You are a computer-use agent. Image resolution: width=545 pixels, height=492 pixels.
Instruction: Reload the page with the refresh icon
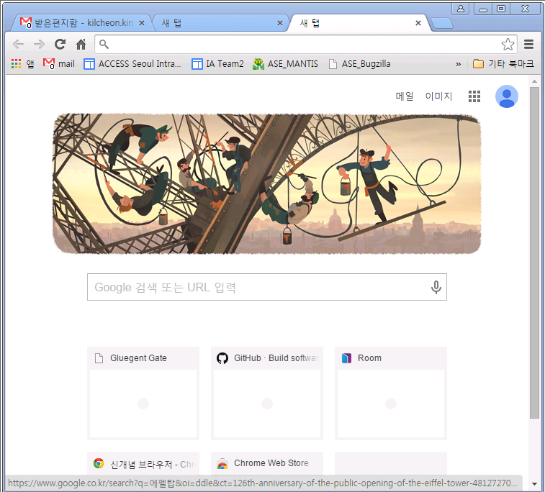click(x=60, y=44)
